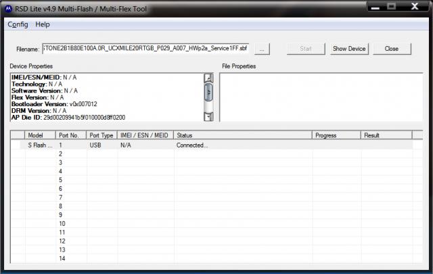Image resolution: width=433 pixels, height=274 pixels.
Task: Click the Progress column header
Action: click(x=336, y=135)
